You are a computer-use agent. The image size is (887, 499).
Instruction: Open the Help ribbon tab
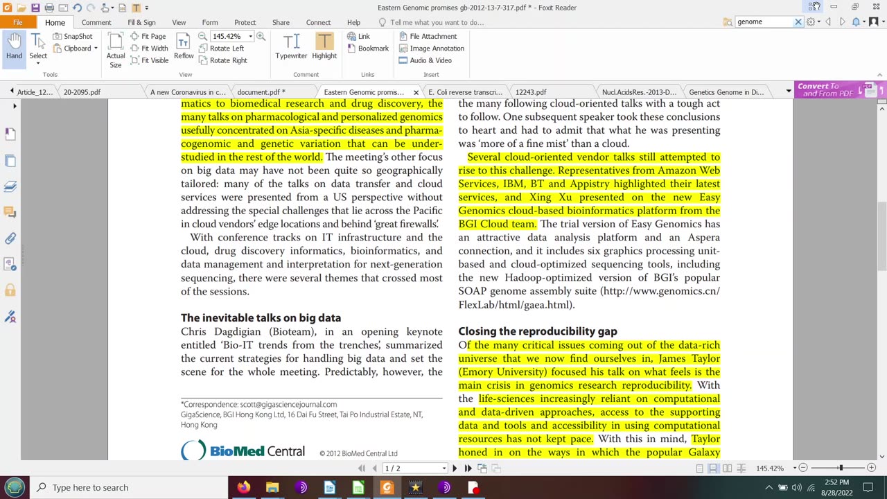tap(353, 22)
